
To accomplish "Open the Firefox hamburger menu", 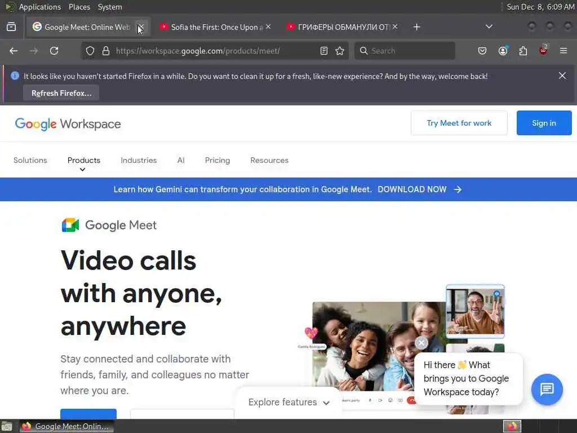I will point(563,51).
